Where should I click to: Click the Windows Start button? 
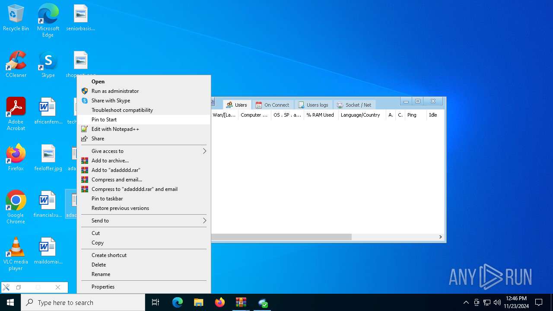[10, 302]
